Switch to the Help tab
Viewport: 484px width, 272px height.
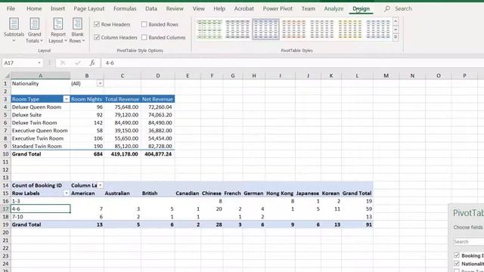tap(219, 8)
